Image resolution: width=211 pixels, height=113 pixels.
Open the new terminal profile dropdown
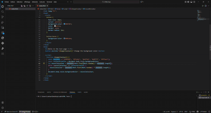199,92
